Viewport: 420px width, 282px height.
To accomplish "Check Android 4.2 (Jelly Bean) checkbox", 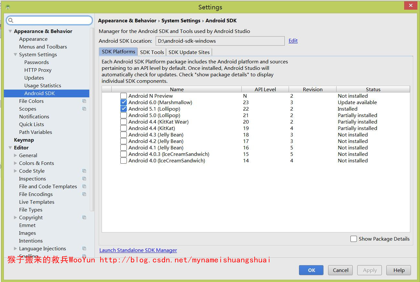I will (124, 141).
